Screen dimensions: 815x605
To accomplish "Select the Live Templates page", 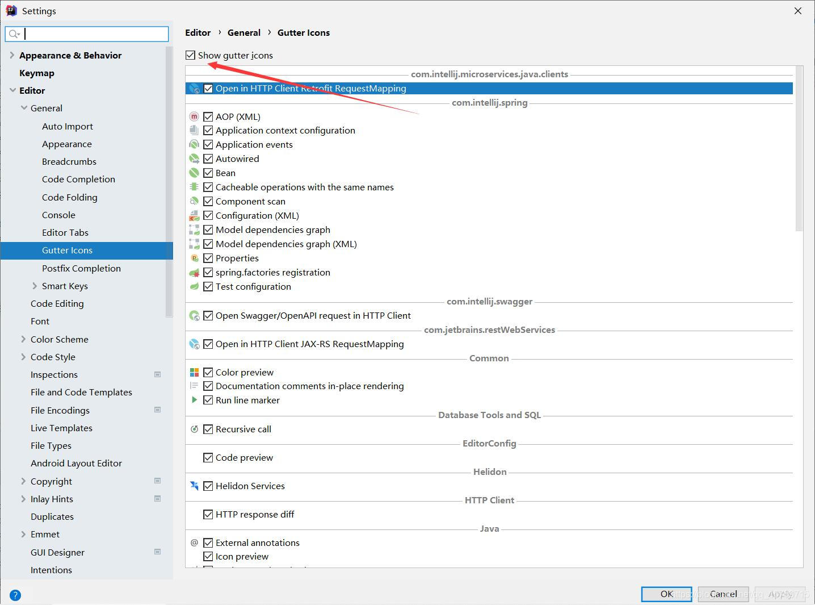I will coord(61,428).
